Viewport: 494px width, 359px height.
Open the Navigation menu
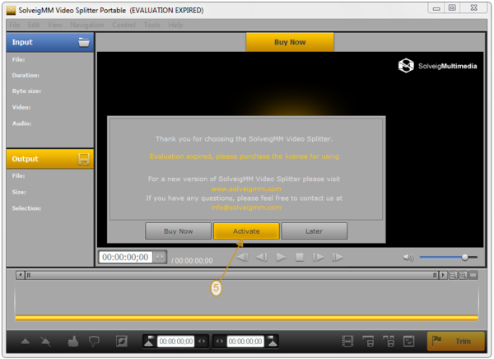click(x=87, y=25)
